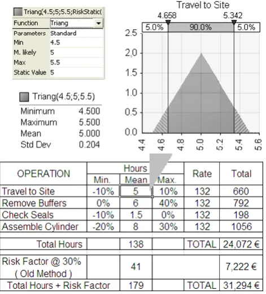
Task: Select the Remove Buffers mean cell 6
Action: [x=136, y=203]
